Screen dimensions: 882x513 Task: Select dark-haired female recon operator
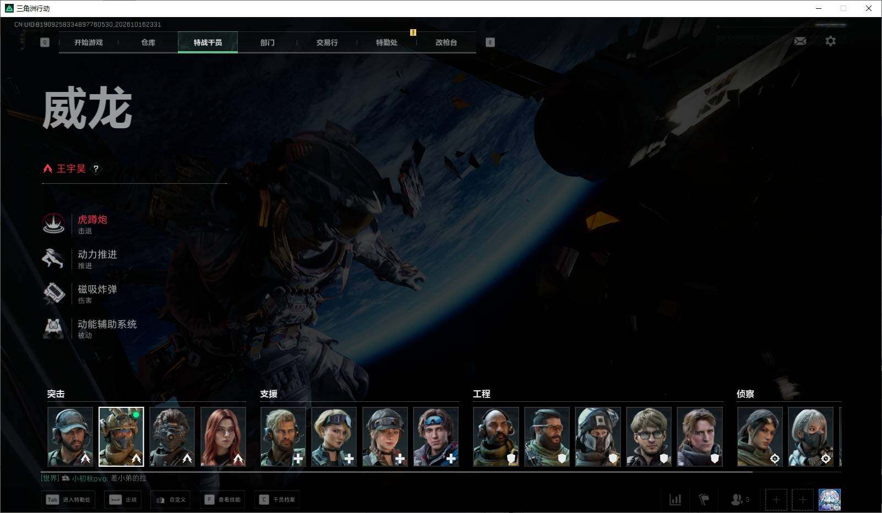pyautogui.click(x=760, y=436)
